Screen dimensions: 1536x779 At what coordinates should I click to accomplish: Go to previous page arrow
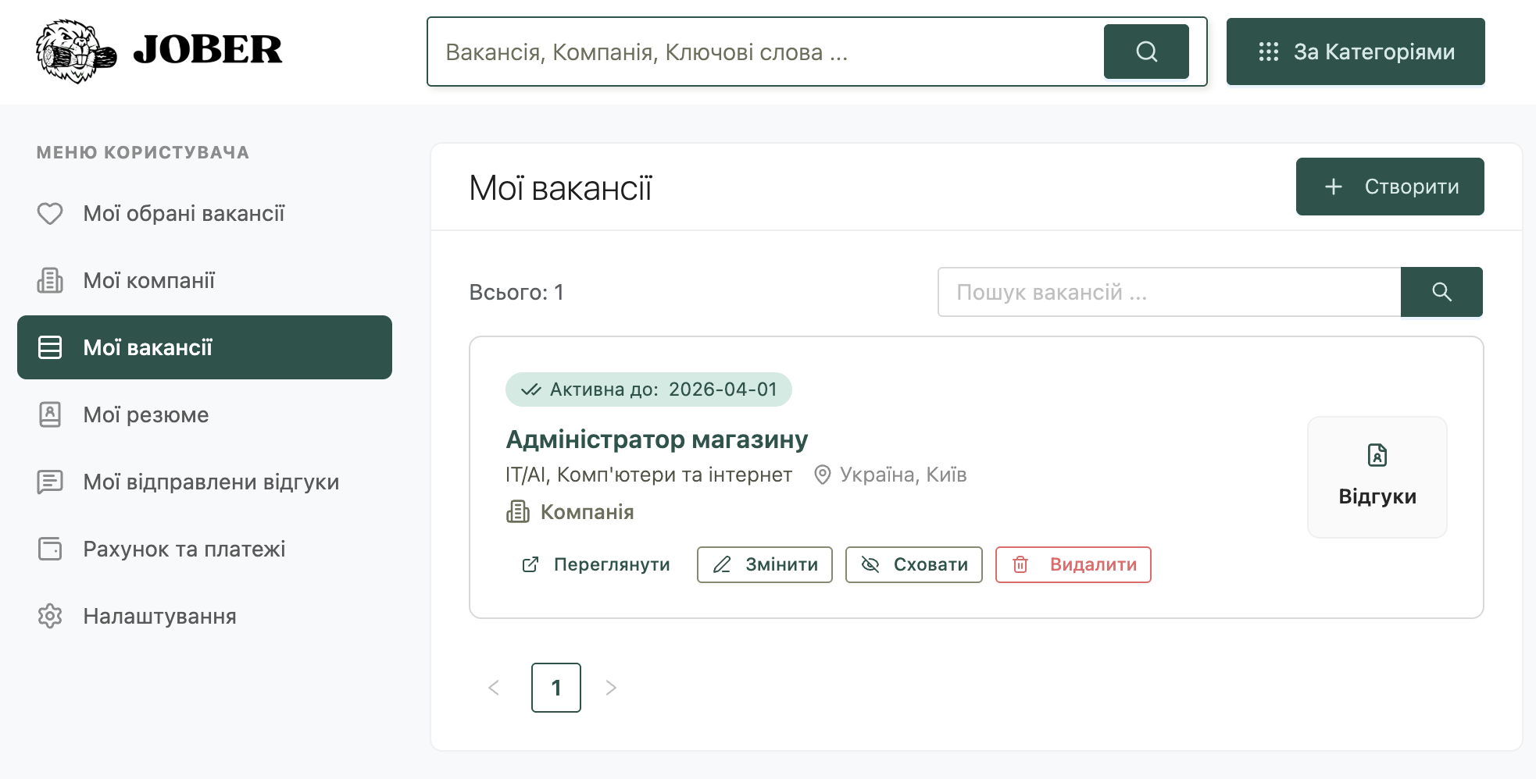coord(494,688)
